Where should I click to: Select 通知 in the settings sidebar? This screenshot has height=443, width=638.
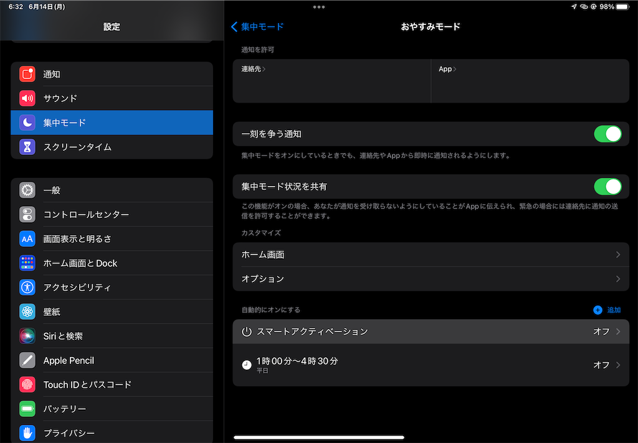pyautogui.click(x=112, y=74)
